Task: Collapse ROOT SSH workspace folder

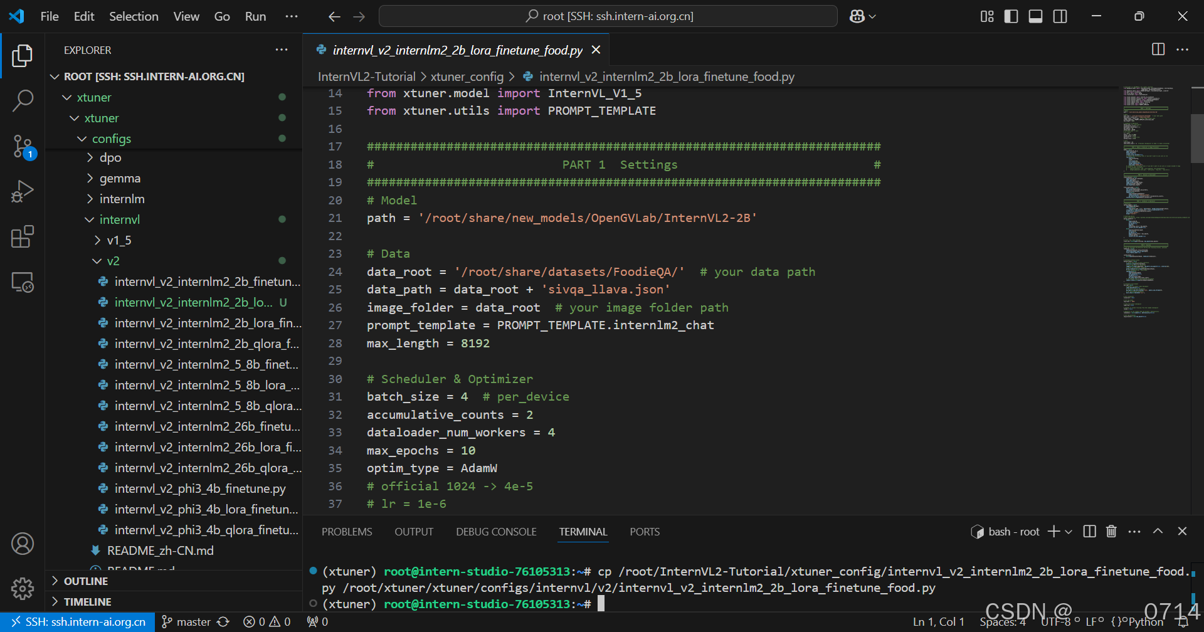Action: coord(55,76)
